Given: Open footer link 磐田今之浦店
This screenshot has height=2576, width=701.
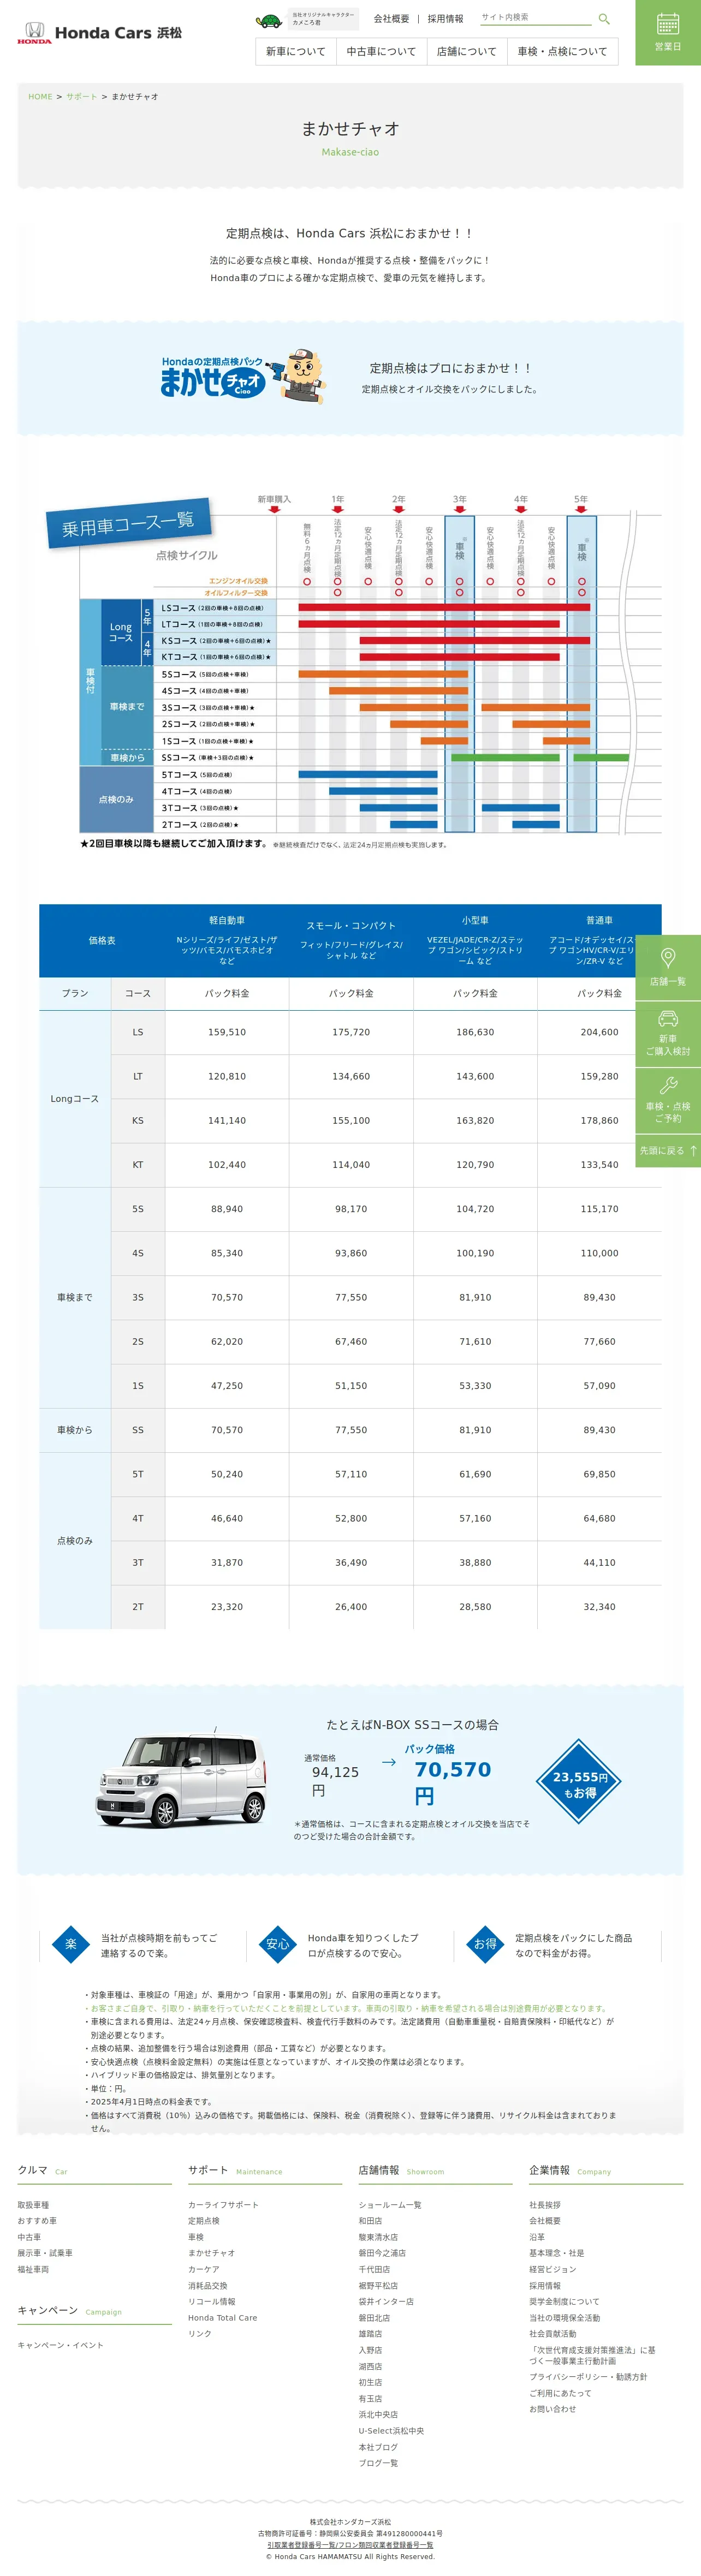Looking at the screenshot, I should pyautogui.click(x=382, y=2253).
